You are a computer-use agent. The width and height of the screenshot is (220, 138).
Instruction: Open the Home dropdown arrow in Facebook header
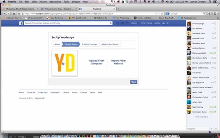point(138,23)
